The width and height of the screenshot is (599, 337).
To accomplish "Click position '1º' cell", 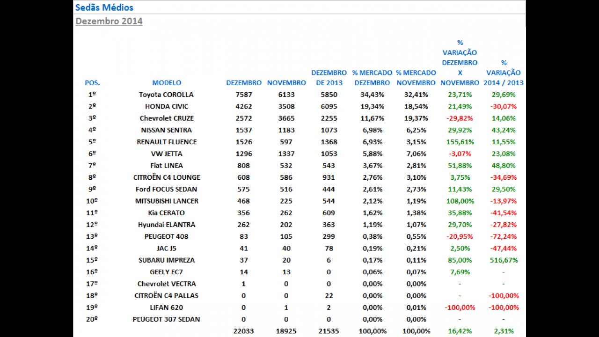I will (x=92, y=95).
